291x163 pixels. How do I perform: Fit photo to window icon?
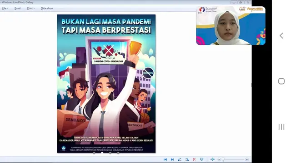[x=212, y=159]
